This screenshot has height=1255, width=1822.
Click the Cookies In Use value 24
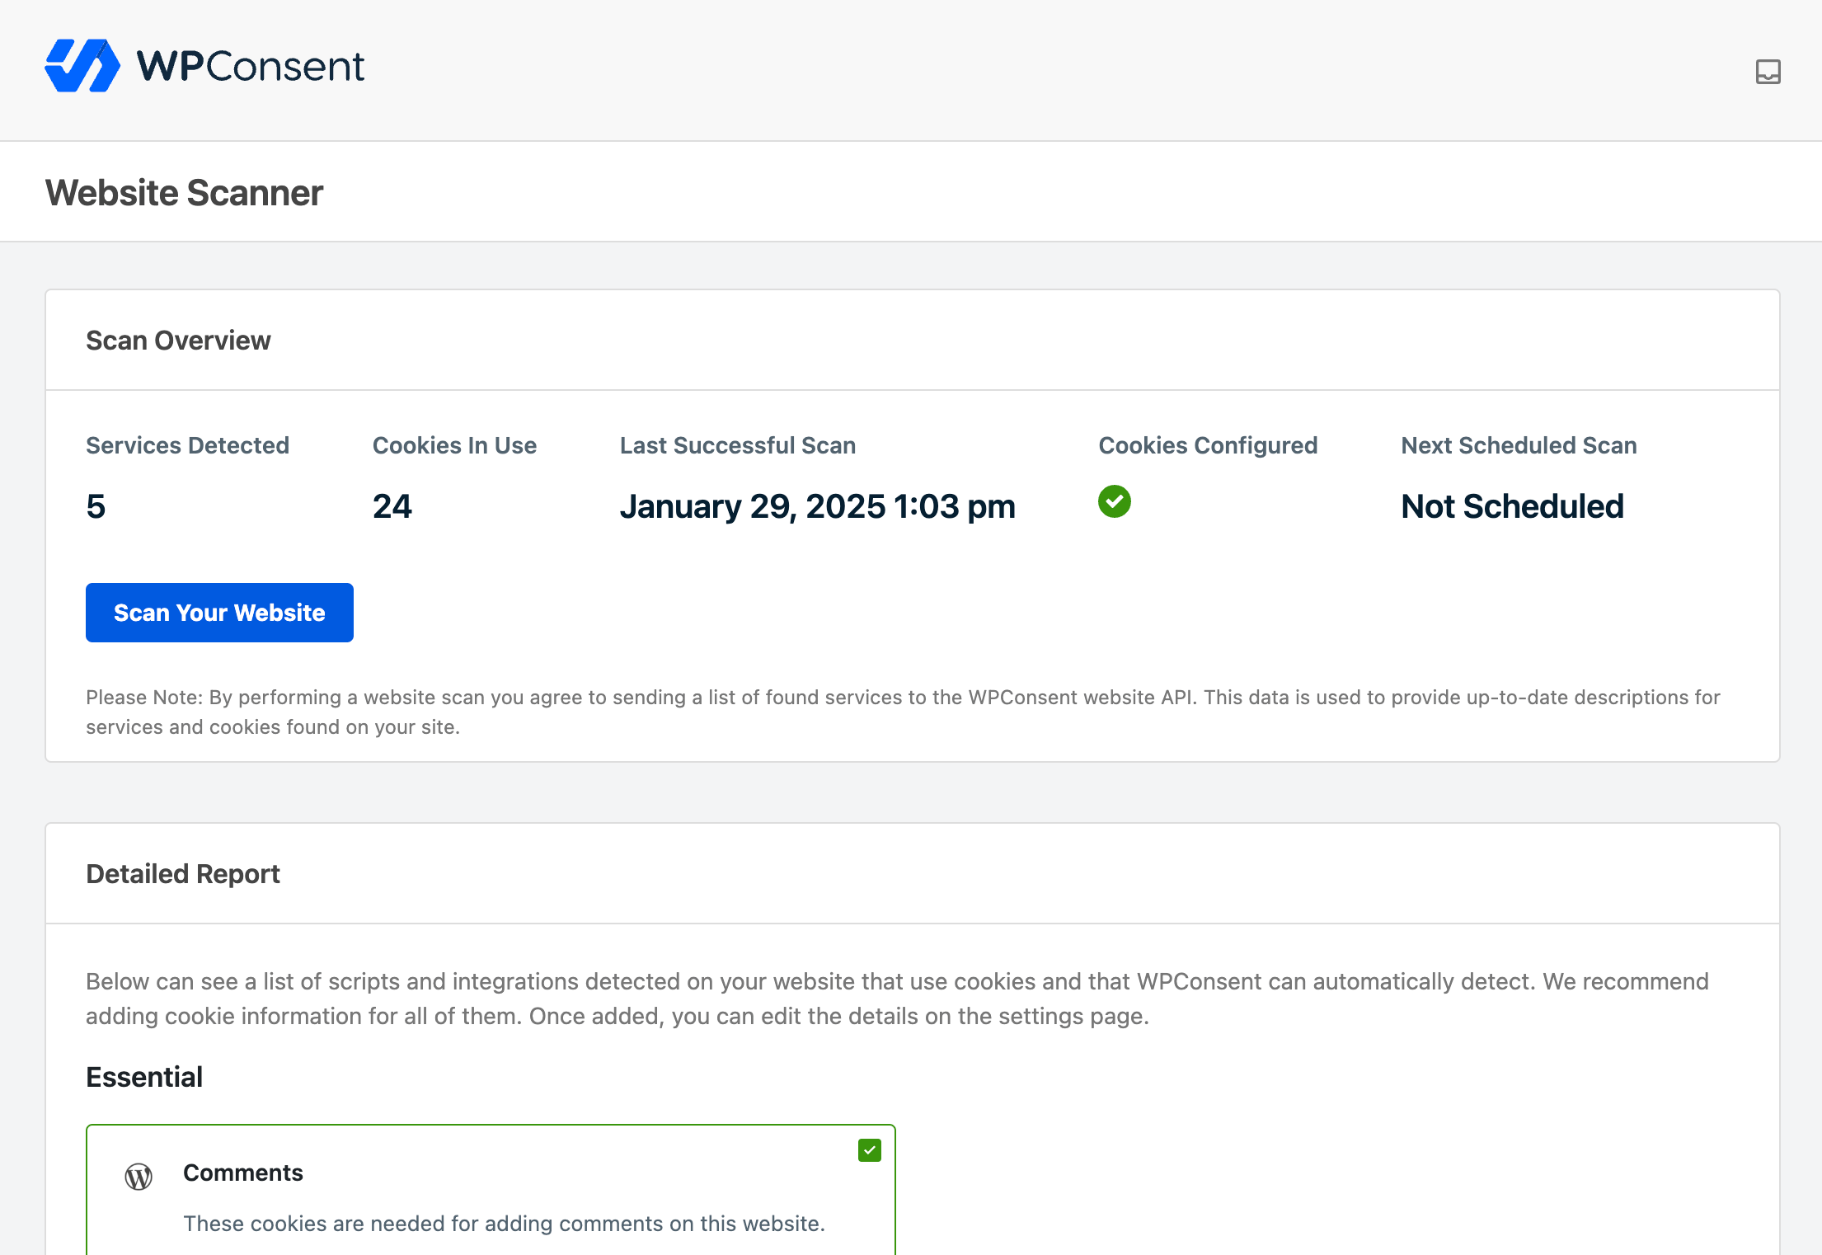(x=392, y=506)
